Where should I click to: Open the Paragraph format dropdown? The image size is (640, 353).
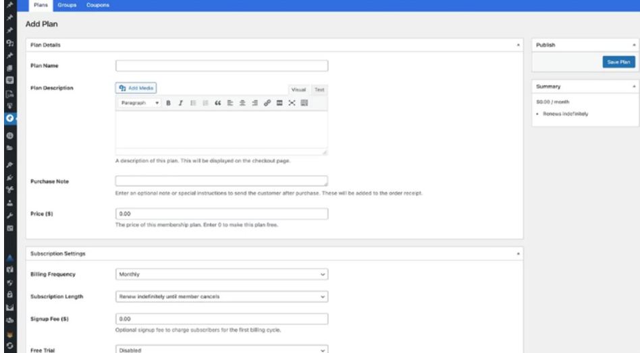(140, 103)
